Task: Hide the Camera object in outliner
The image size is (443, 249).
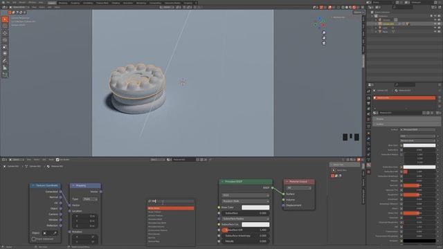Action: (x=435, y=20)
